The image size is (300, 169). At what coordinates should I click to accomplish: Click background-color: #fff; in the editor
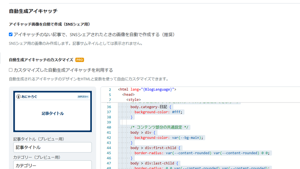pos(158,112)
